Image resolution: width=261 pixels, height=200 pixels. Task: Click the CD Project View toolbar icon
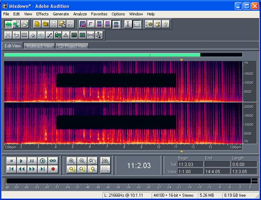point(25,24)
